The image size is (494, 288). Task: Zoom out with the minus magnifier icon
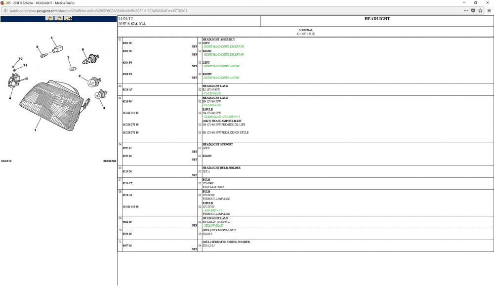pos(59,18)
